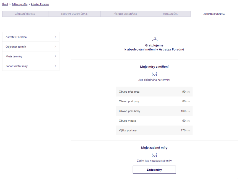243x182 pixels.
Task: Select the Astratex Poradna tab
Action: [x=214, y=14]
